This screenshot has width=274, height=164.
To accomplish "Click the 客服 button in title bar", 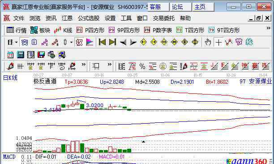I will (158, 7).
